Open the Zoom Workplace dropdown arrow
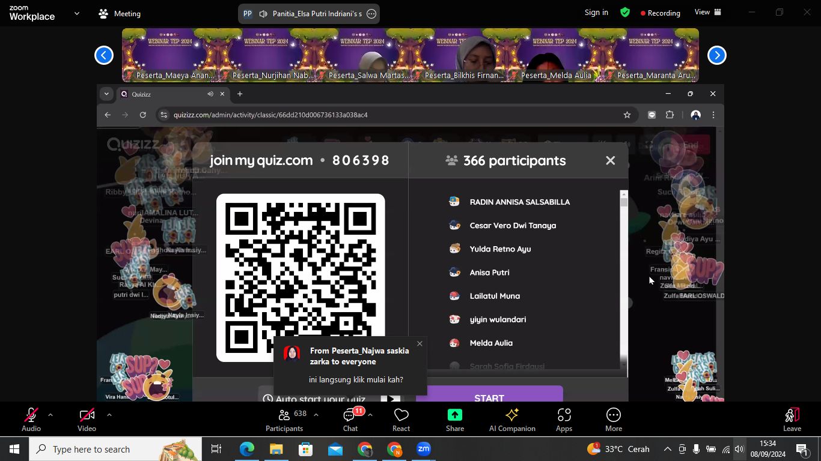 76,13
